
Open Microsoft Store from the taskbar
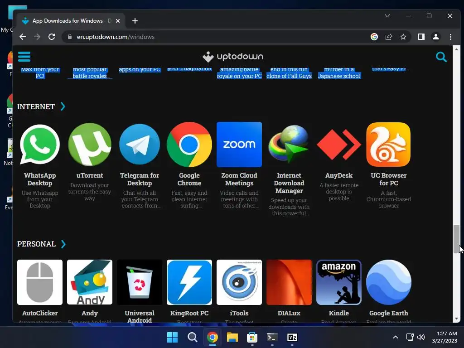(252, 337)
